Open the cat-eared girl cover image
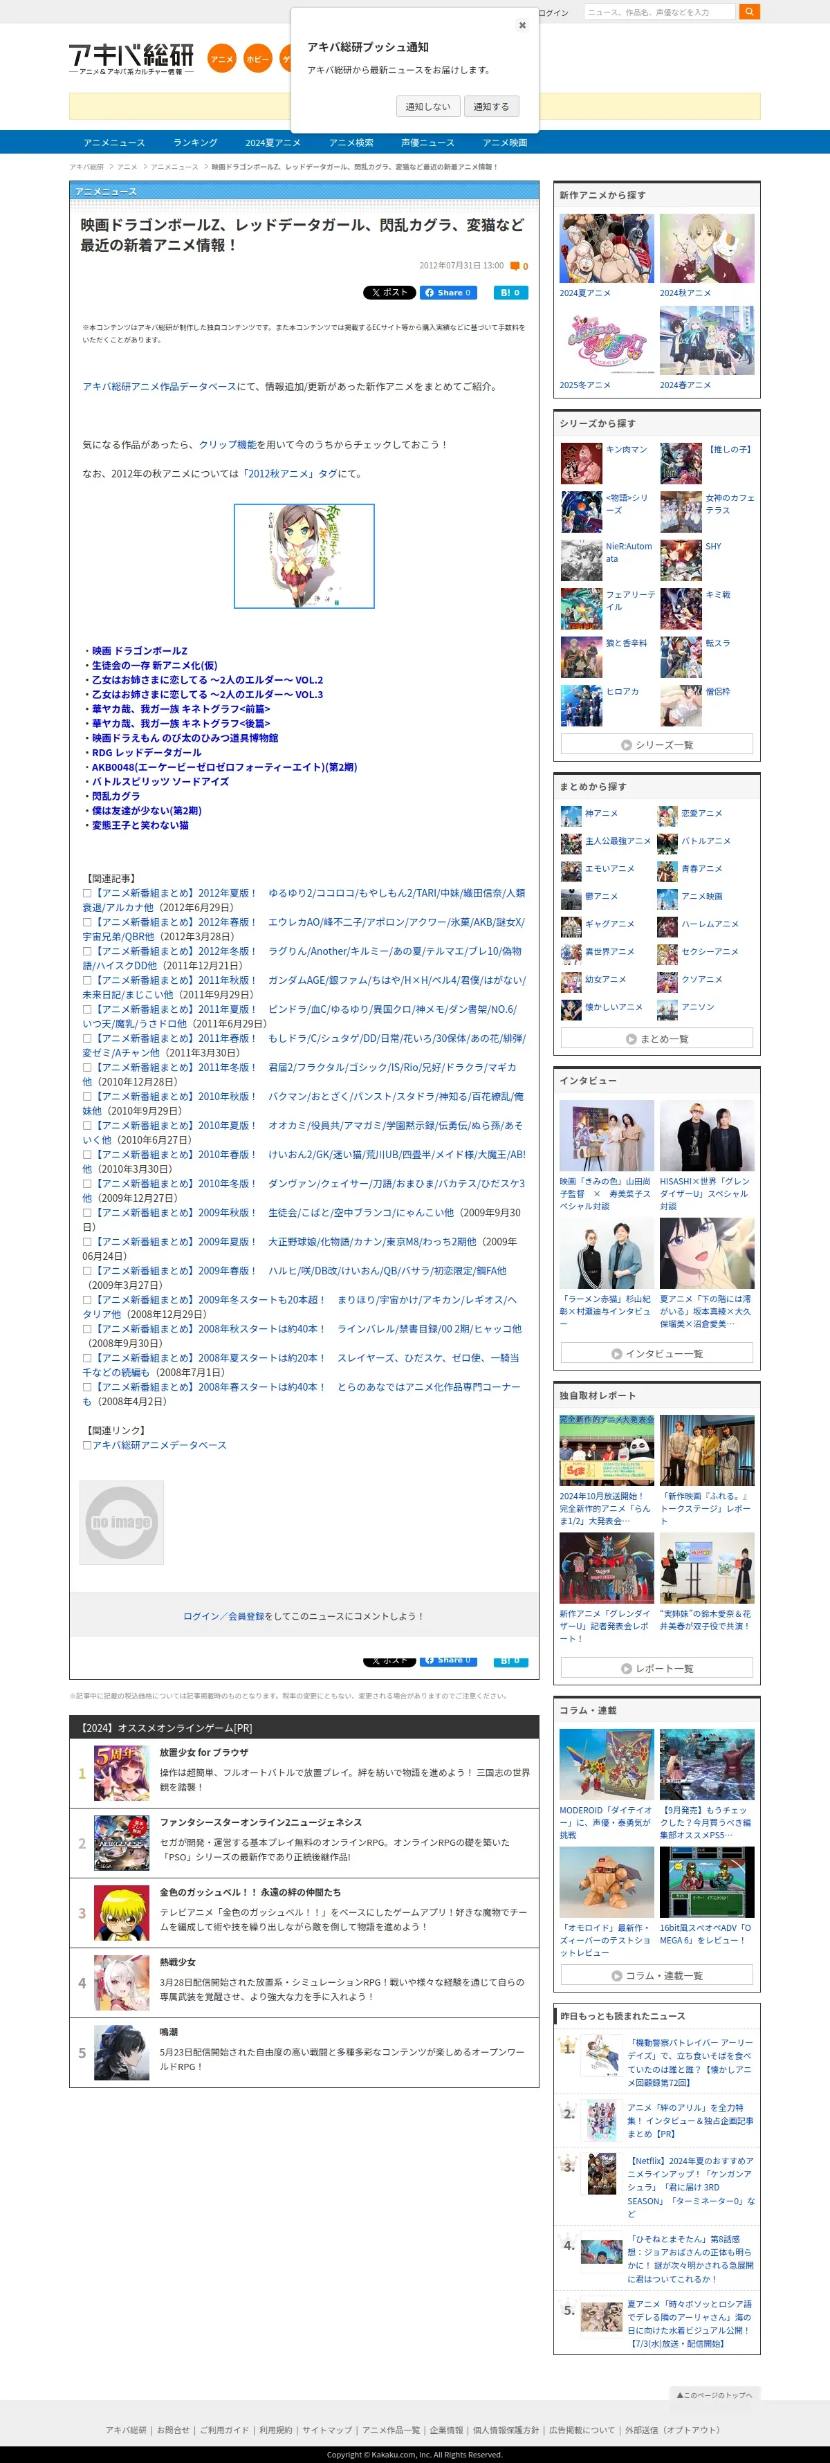830x2463 pixels. tap(304, 556)
